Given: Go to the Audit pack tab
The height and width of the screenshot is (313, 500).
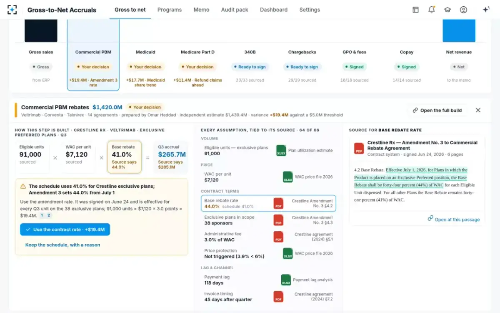Looking at the screenshot, I should click(235, 10).
